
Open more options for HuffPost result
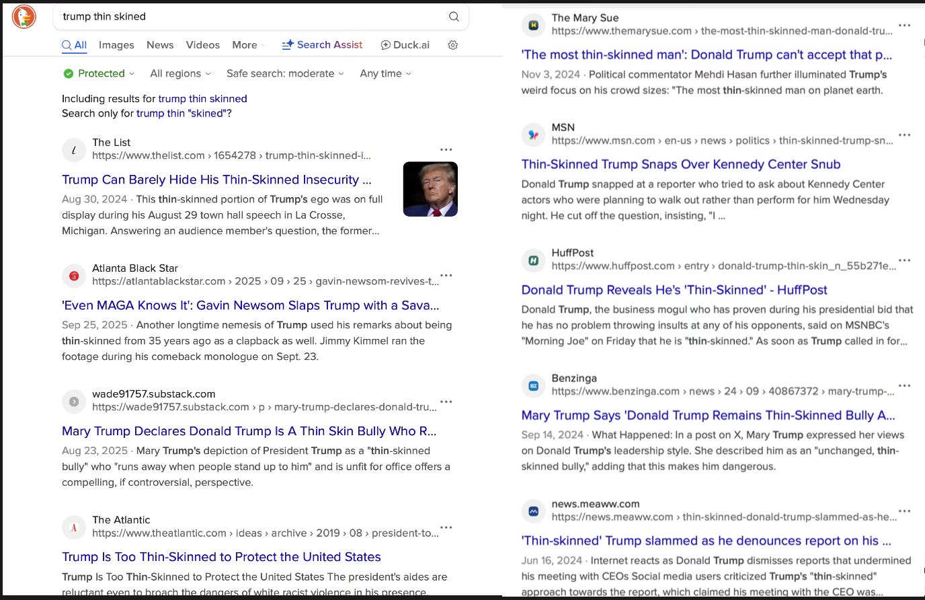pyautogui.click(x=905, y=260)
